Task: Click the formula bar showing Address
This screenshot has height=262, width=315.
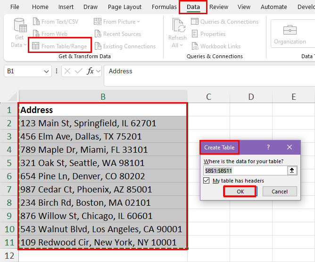Action: coord(209,75)
